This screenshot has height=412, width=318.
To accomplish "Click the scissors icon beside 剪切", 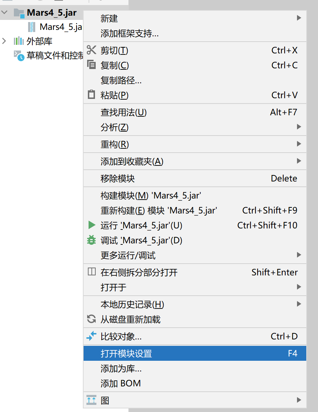I will click(x=92, y=50).
